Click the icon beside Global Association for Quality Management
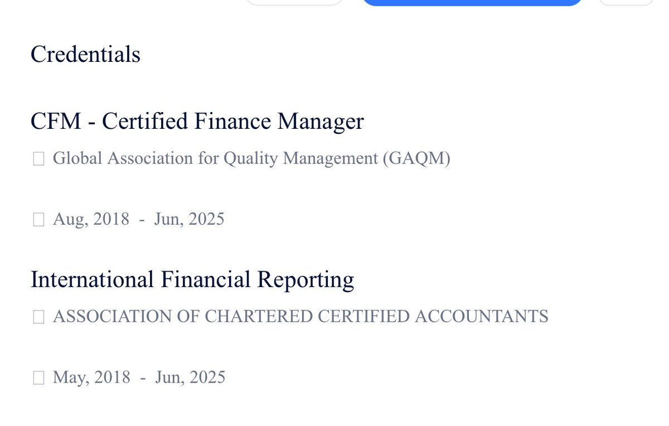The height and width of the screenshot is (426, 669). 38,159
